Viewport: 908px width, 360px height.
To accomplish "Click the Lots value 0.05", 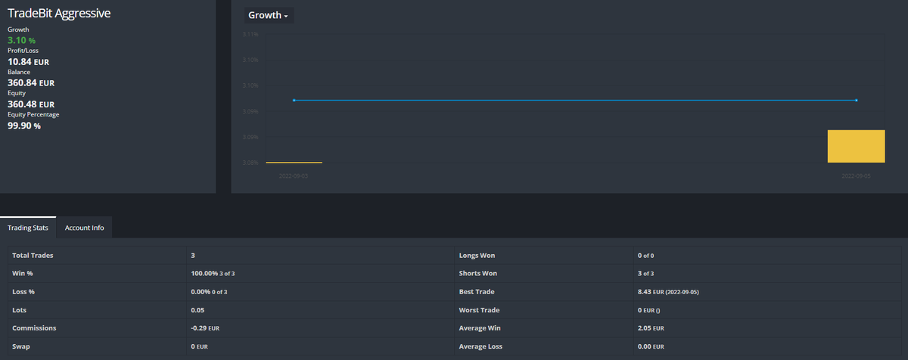I will 198,309.
